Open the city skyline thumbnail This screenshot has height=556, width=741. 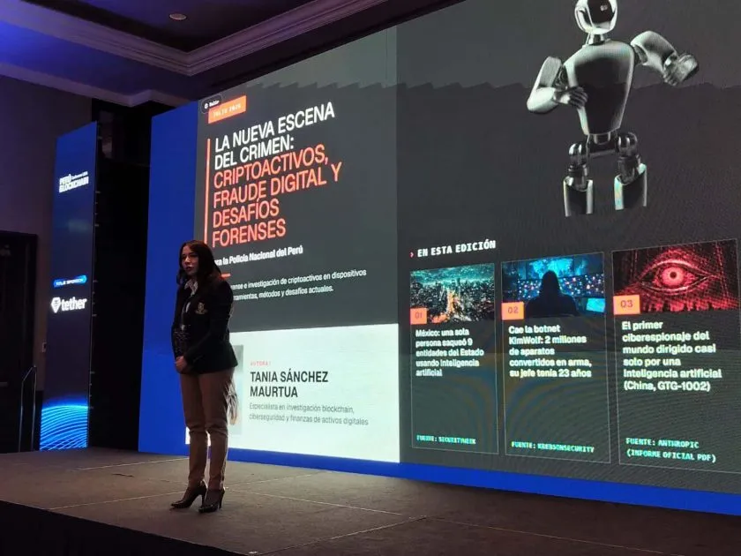point(453,294)
